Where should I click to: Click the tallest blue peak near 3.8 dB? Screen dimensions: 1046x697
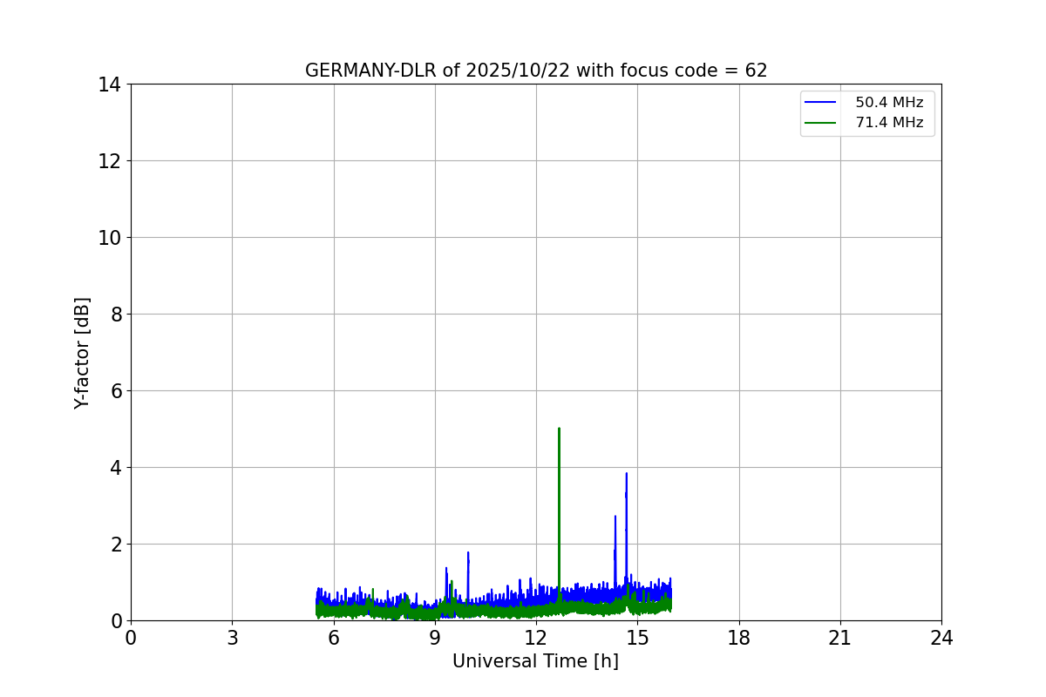[x=626, y=531]
